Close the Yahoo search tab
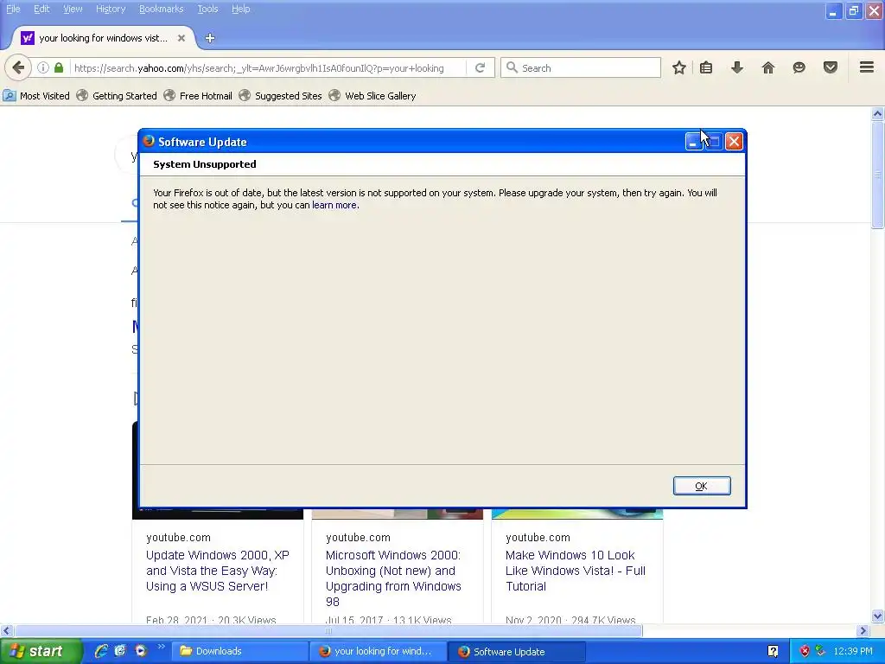The width and height of the screenshot is (885, 664). (x=181, y=38)
